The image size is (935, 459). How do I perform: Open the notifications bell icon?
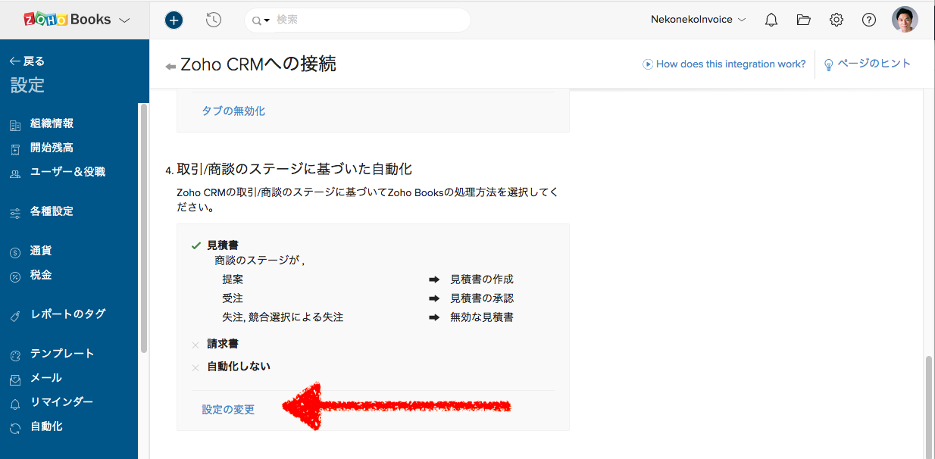click(x=771, y=20)
